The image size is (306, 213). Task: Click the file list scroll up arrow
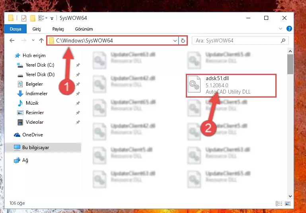click(290, 51)
